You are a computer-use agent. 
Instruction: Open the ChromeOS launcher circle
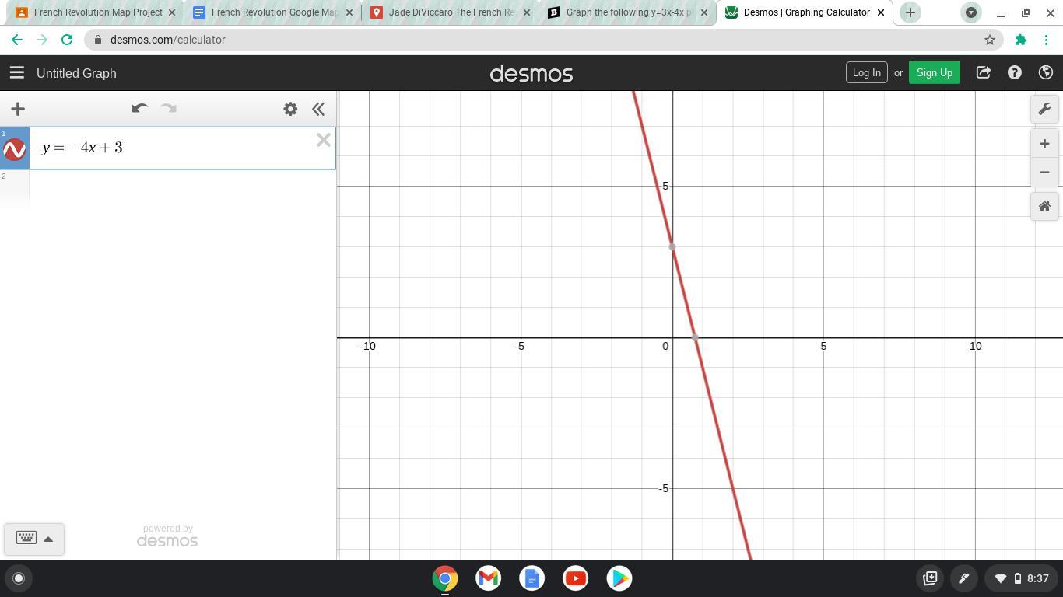point(19,578)
